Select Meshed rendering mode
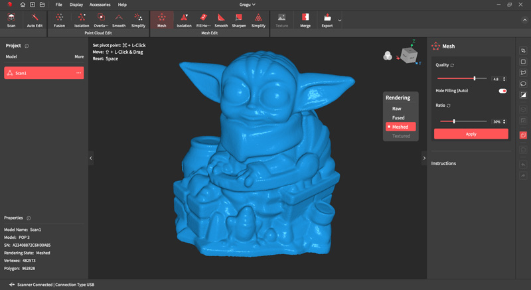 coord(401,127)
